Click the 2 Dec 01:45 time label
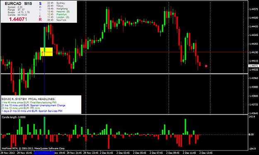Image resolution: width=259 pixels, height=155 pixels. click(107, 153)
